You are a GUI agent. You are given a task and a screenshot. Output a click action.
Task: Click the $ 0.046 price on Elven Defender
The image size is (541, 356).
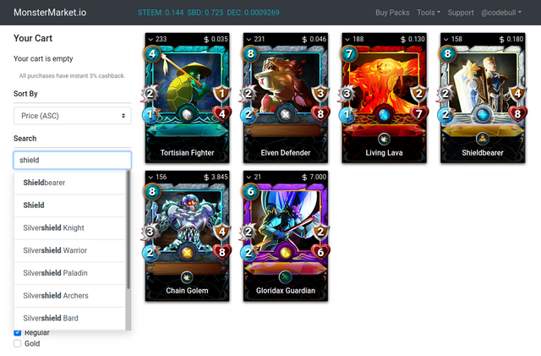tap(314, 40)
